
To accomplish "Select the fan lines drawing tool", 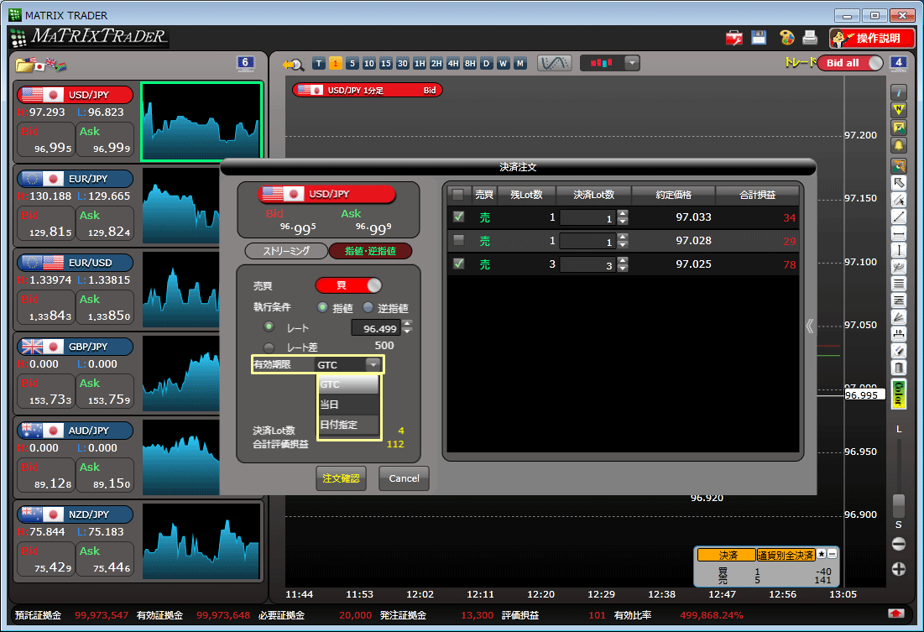I will pyautogui.click(x=898, y=318).
